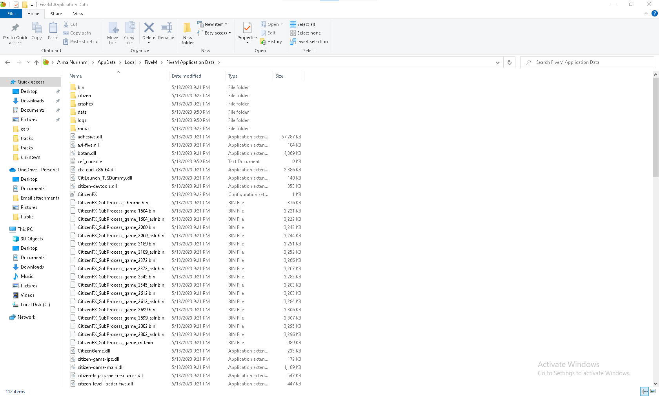
Task: Select Copy path in Clipboard group
Action: [77, 33]
